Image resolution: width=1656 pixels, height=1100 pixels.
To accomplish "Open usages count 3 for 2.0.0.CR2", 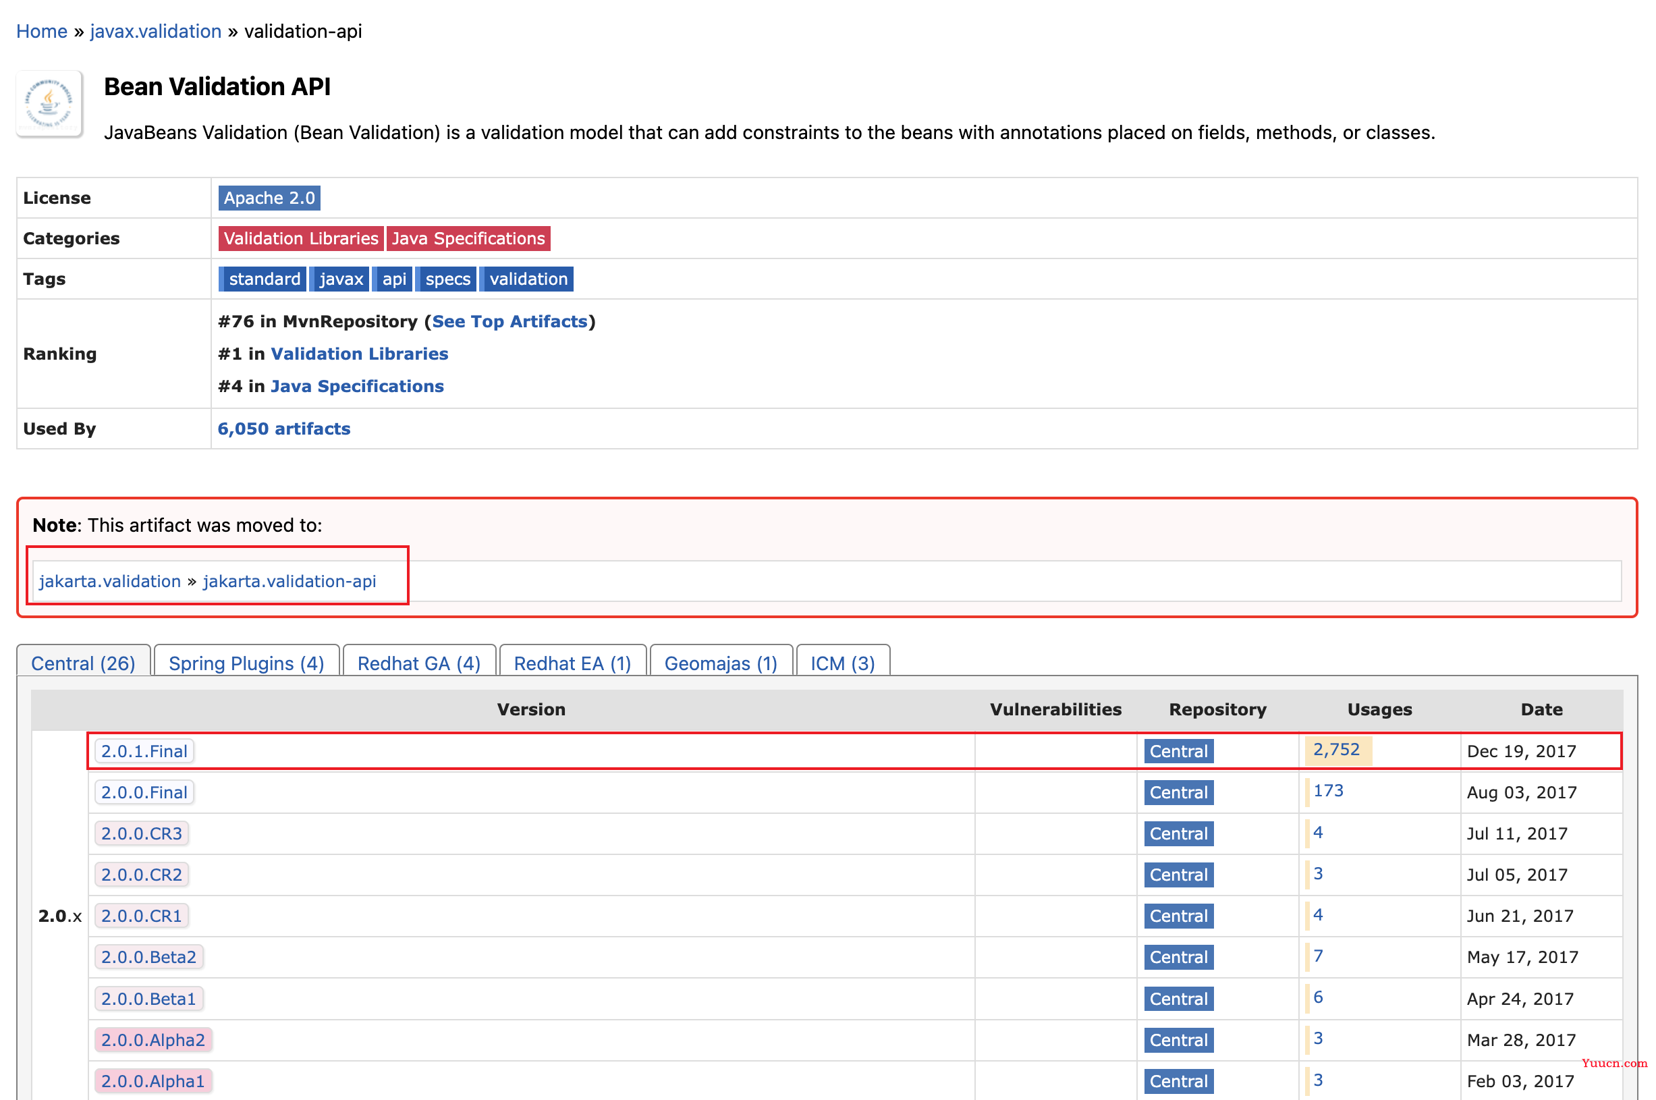I will 1318,874.
